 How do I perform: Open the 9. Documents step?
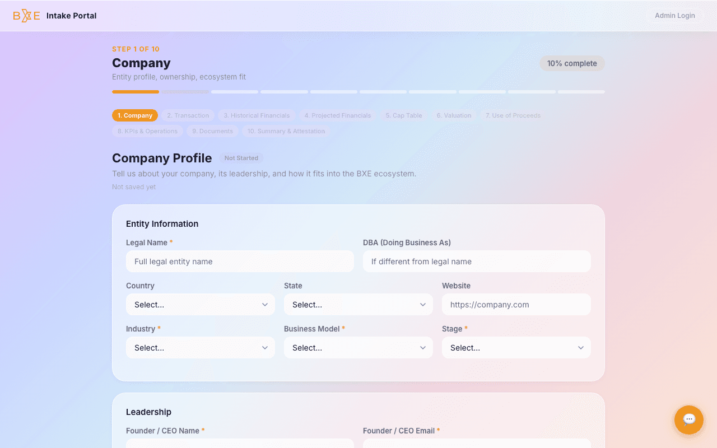pos(212,131)
